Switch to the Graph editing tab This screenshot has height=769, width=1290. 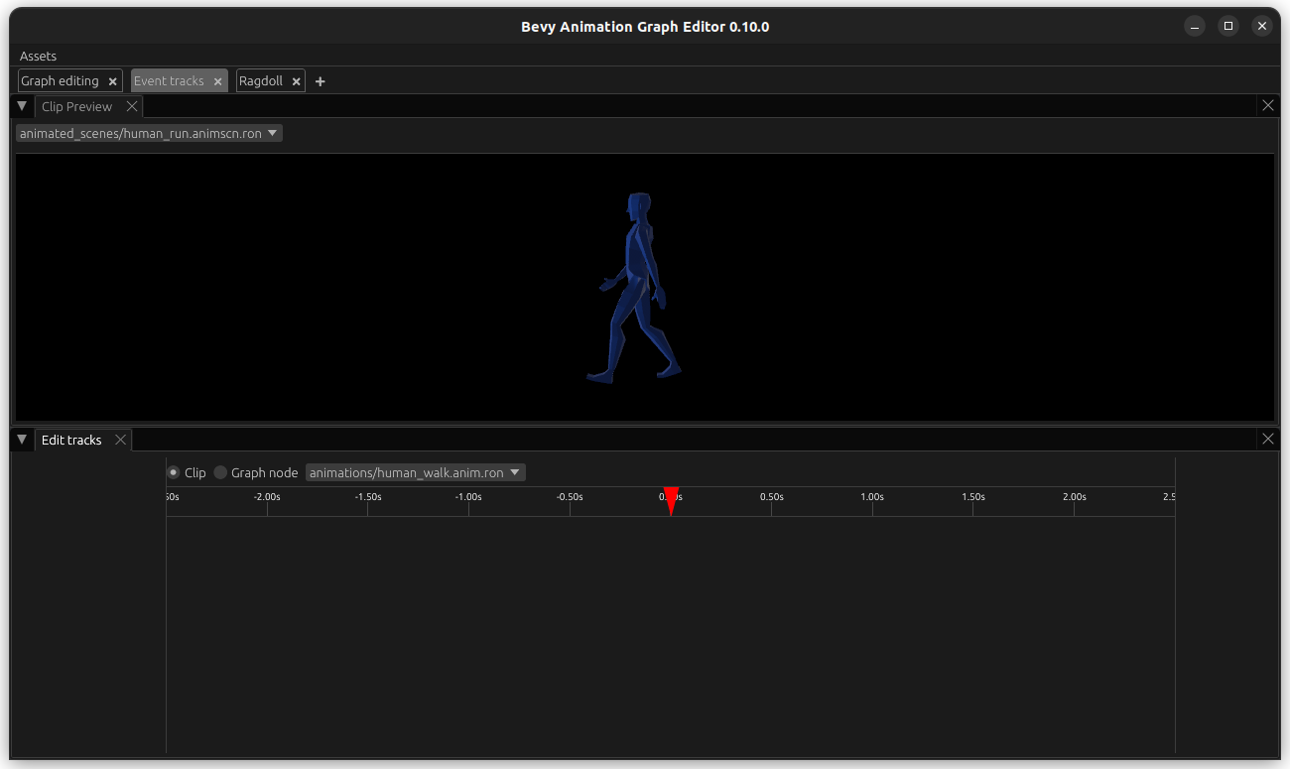point(60,81)
